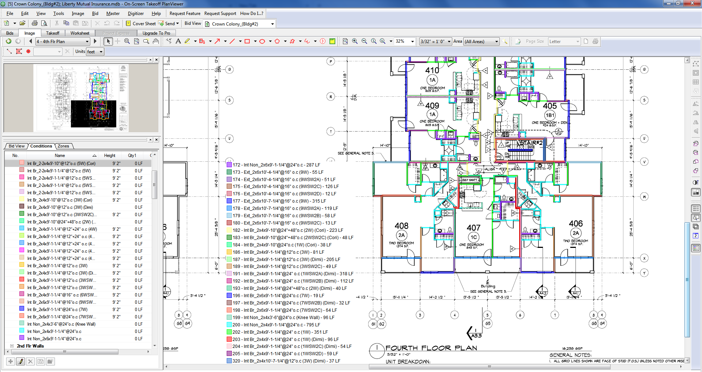Click the Cover Sheet button
Image resolution: width=702 pixels, height=372 pixels.
click(141, 23)
